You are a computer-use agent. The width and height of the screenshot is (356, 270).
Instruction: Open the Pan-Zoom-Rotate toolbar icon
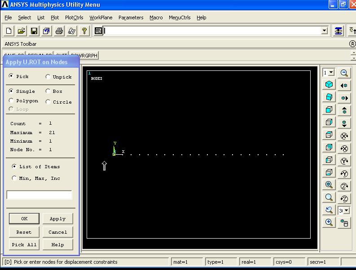click(47, 30)
